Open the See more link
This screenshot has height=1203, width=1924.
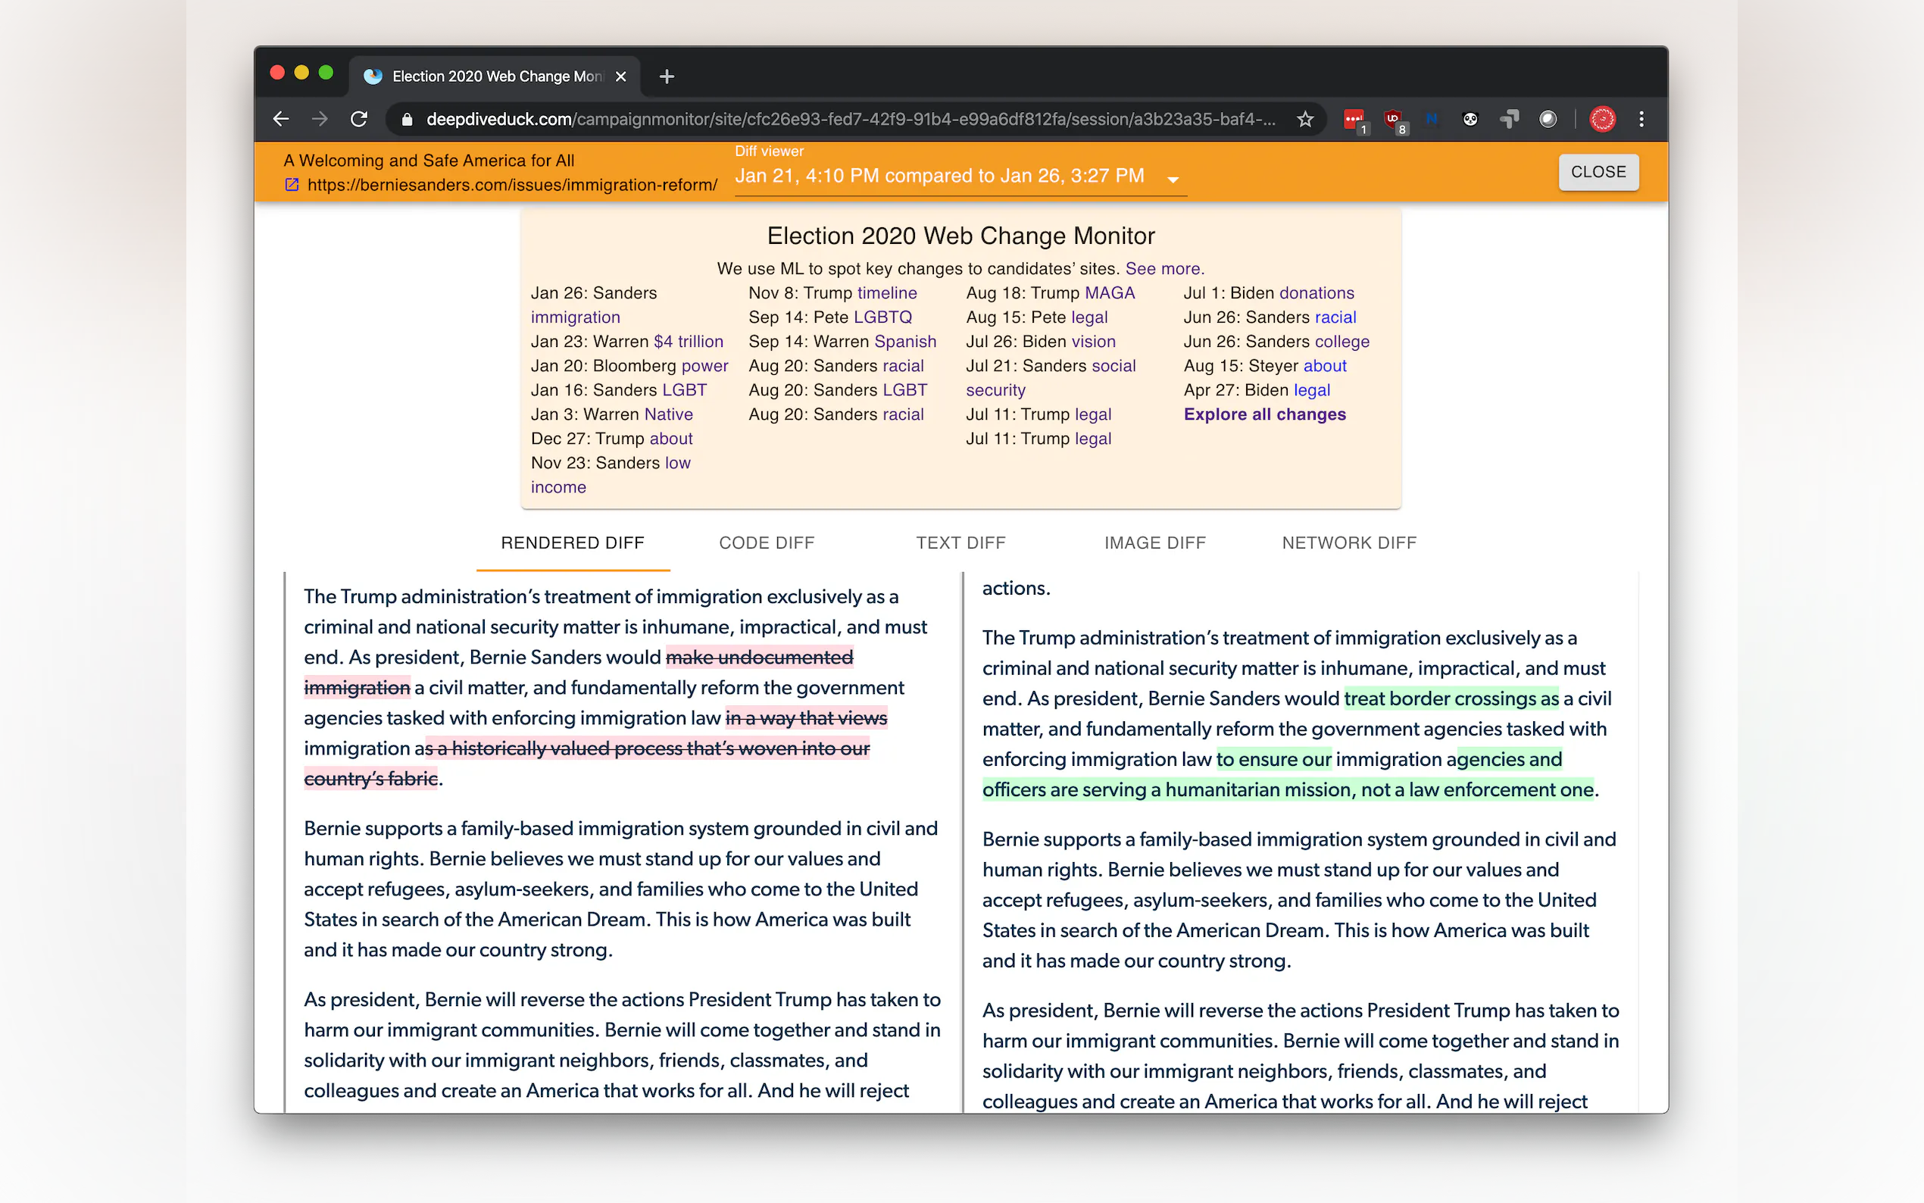pyautogui.click(x=1163, y=269)
